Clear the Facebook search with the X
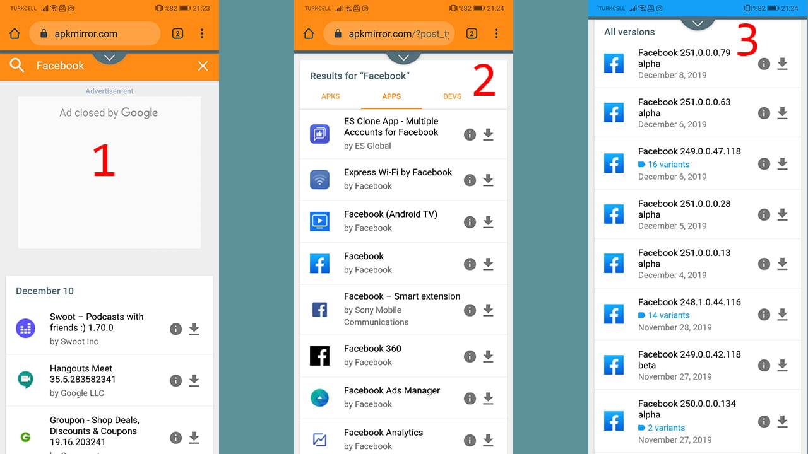 pyautogui.click(x=203, y=66)
